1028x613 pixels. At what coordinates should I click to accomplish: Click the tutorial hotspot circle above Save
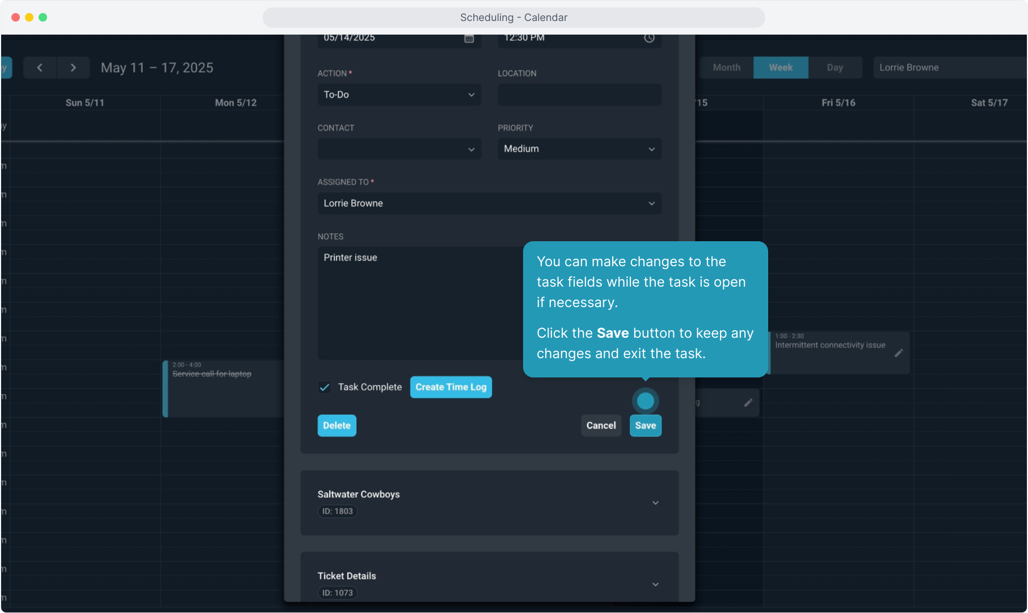646,401
